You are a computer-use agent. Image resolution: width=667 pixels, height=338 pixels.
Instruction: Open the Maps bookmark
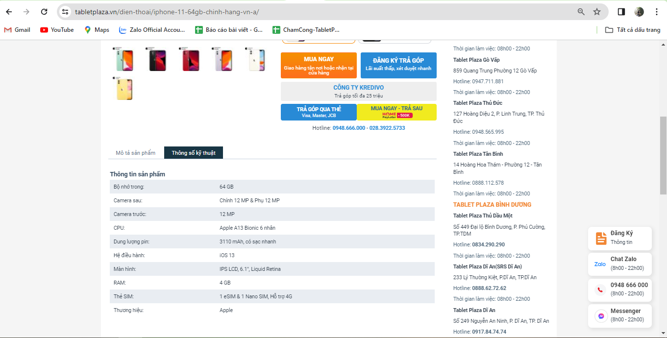point(97,30)
